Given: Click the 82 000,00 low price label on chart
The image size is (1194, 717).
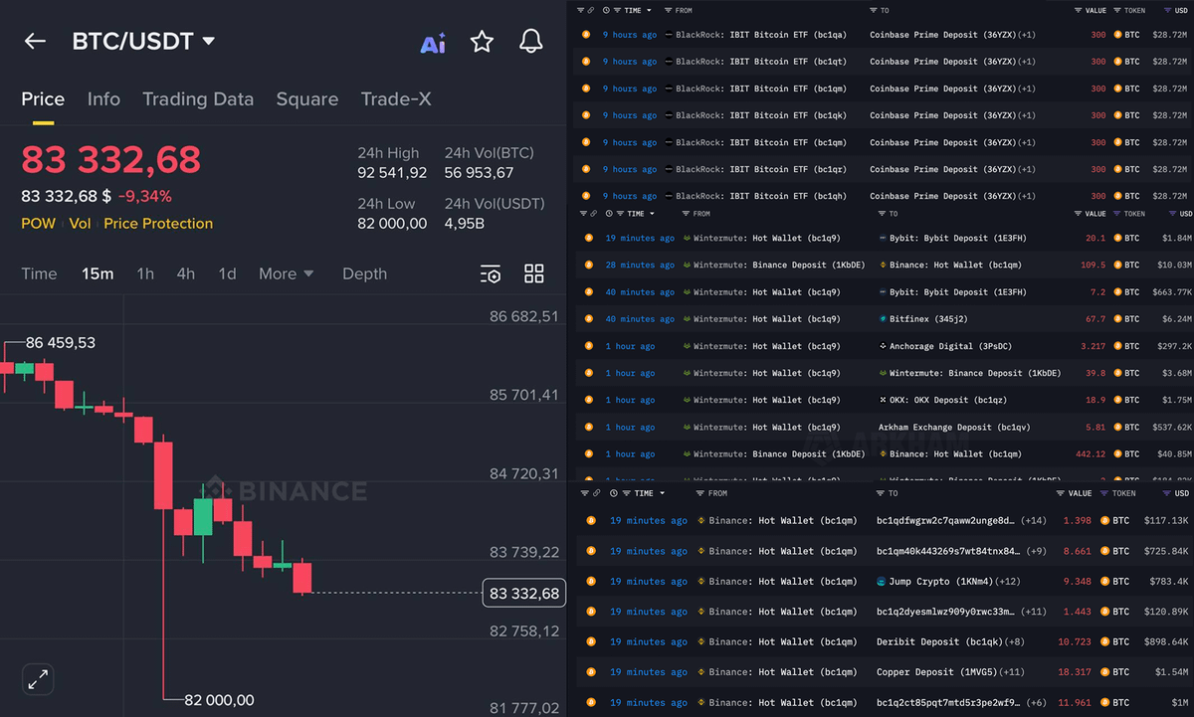Looking at the screenshot, I should 219,700.
